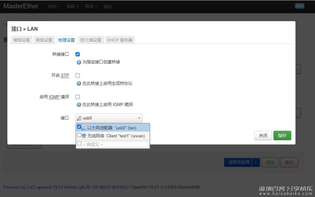The height and width of the screenshot is (197, 315).
Task: Click the ethernet icon in the usb0 (lan) list entry
Action: [x=84, y=128]
